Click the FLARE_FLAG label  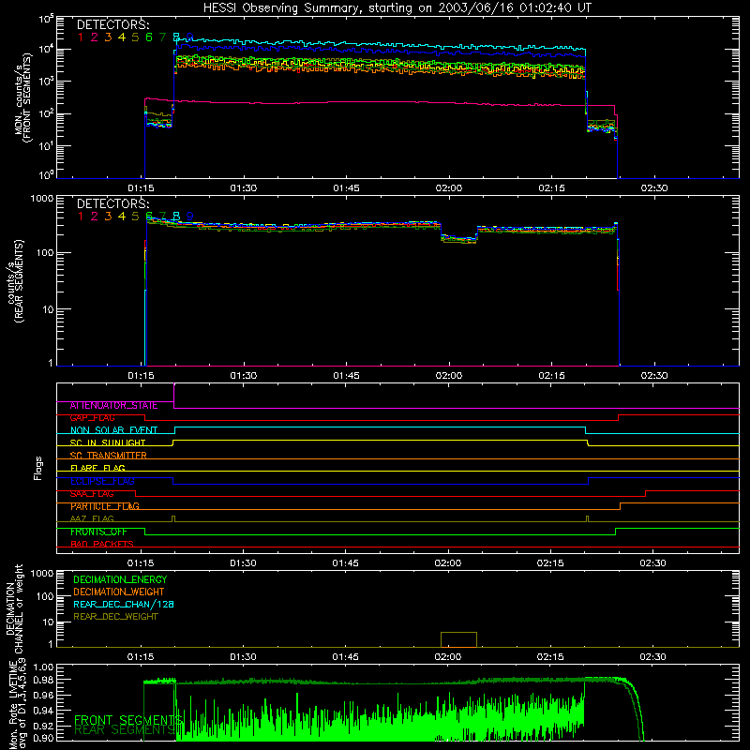pyautogui.click(x=97, y=468)
